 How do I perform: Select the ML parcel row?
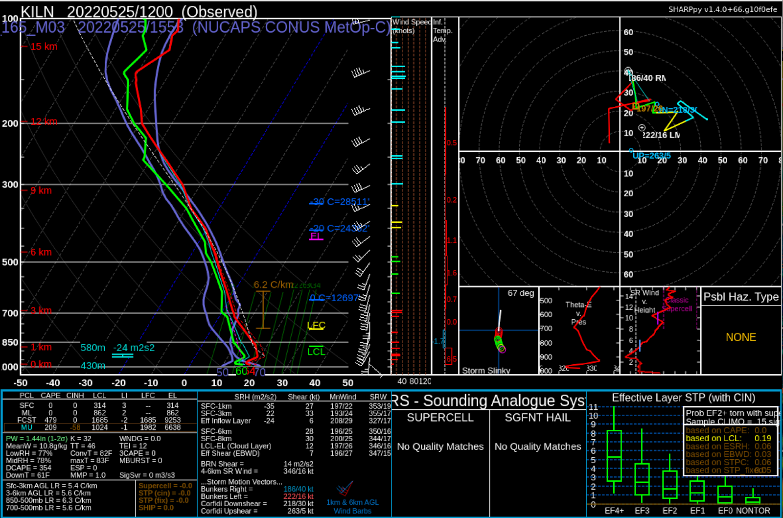tap(99, 413)
